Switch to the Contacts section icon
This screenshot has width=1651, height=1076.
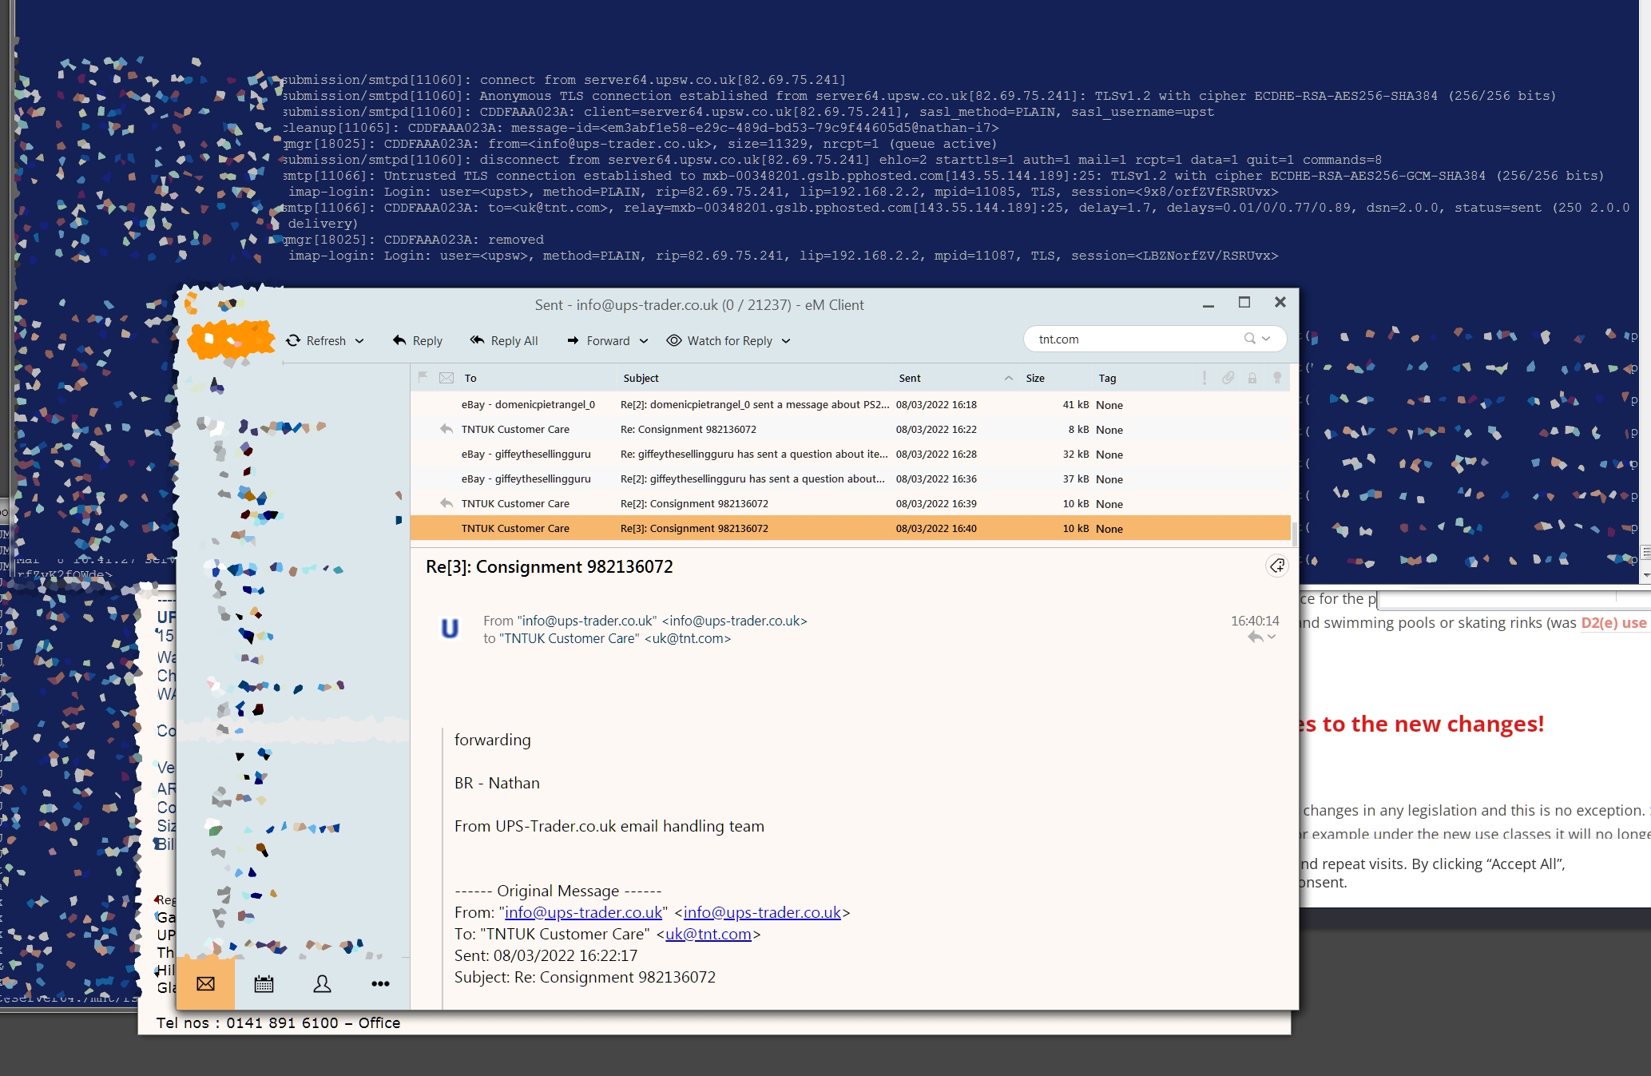tap(322, 983)
